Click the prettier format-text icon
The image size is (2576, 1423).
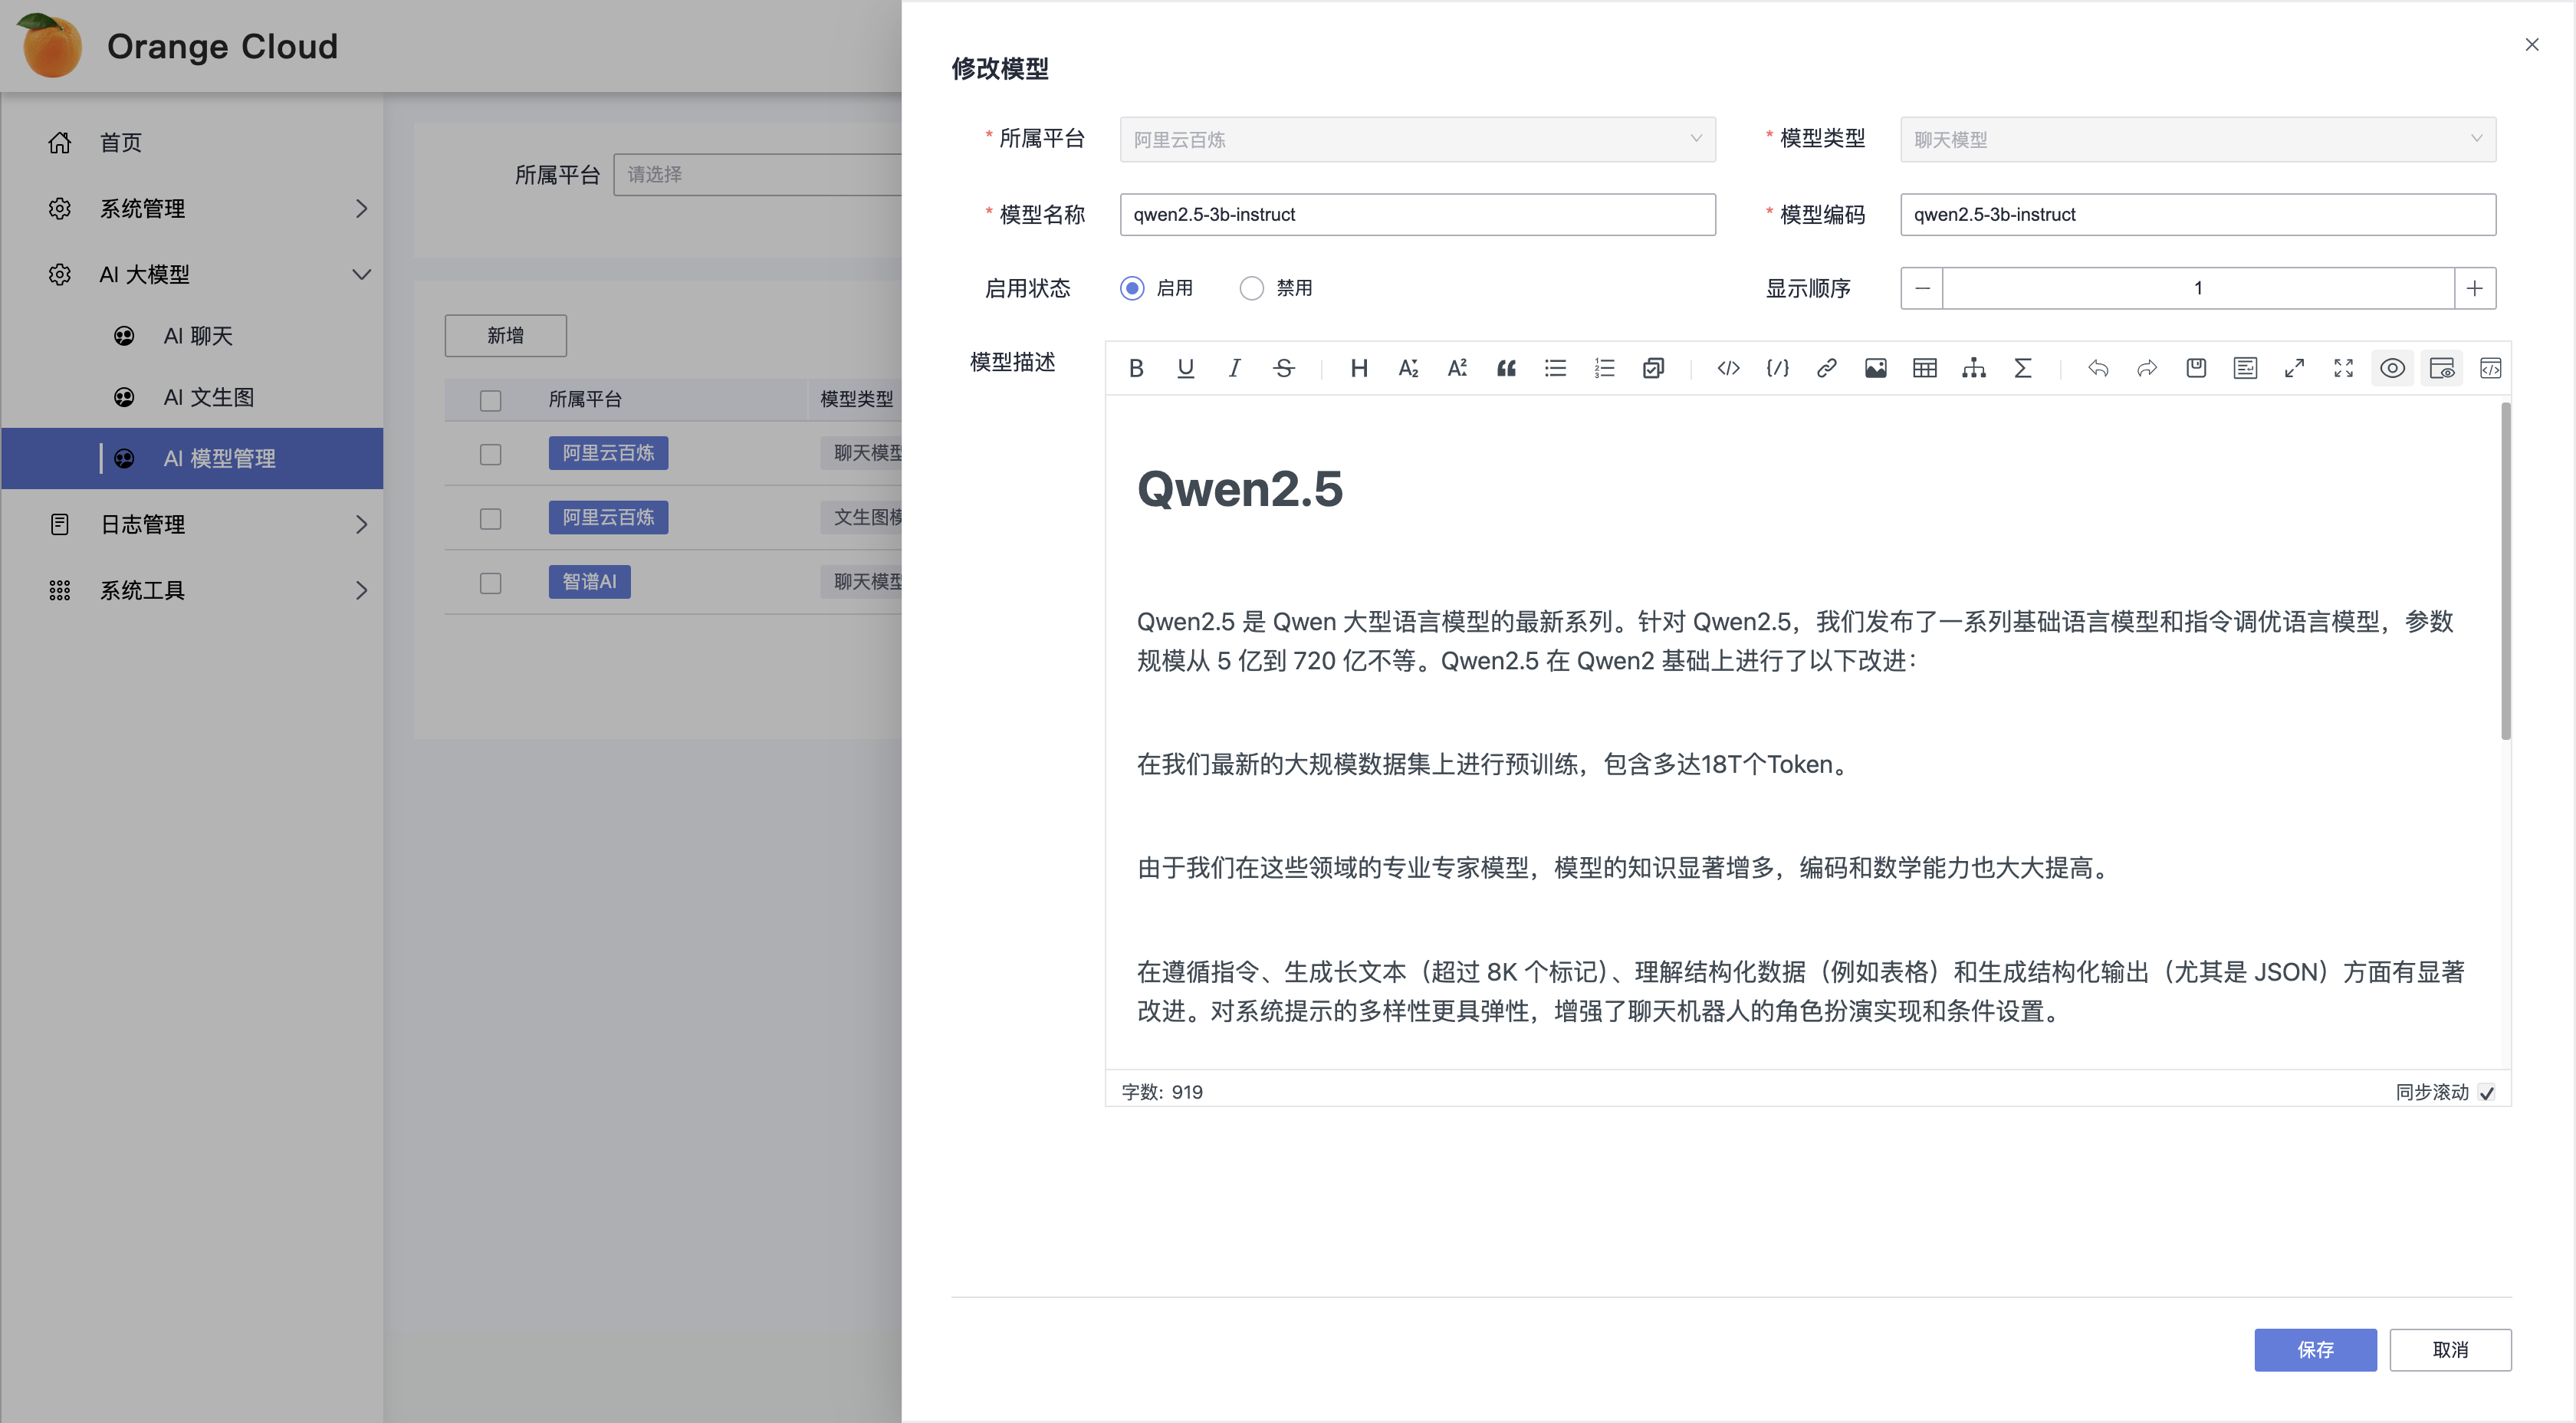click(2245, 368)
